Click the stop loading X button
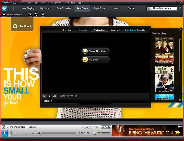The image size is (184, 141). pos(30,15)
